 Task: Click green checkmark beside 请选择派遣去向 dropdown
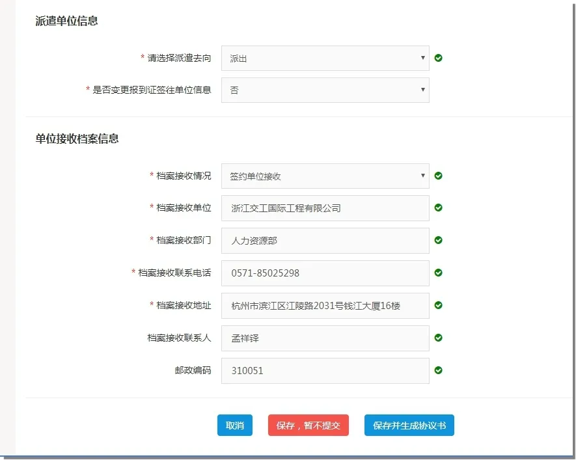pos(439,58)
